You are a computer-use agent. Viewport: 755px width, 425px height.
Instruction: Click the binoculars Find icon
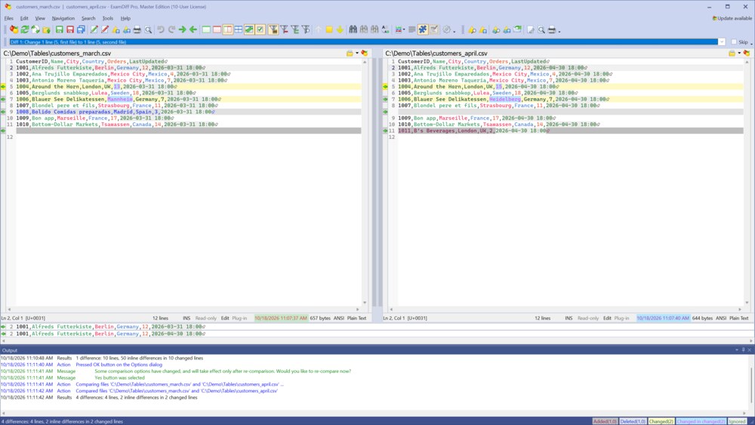pos(353,30)
